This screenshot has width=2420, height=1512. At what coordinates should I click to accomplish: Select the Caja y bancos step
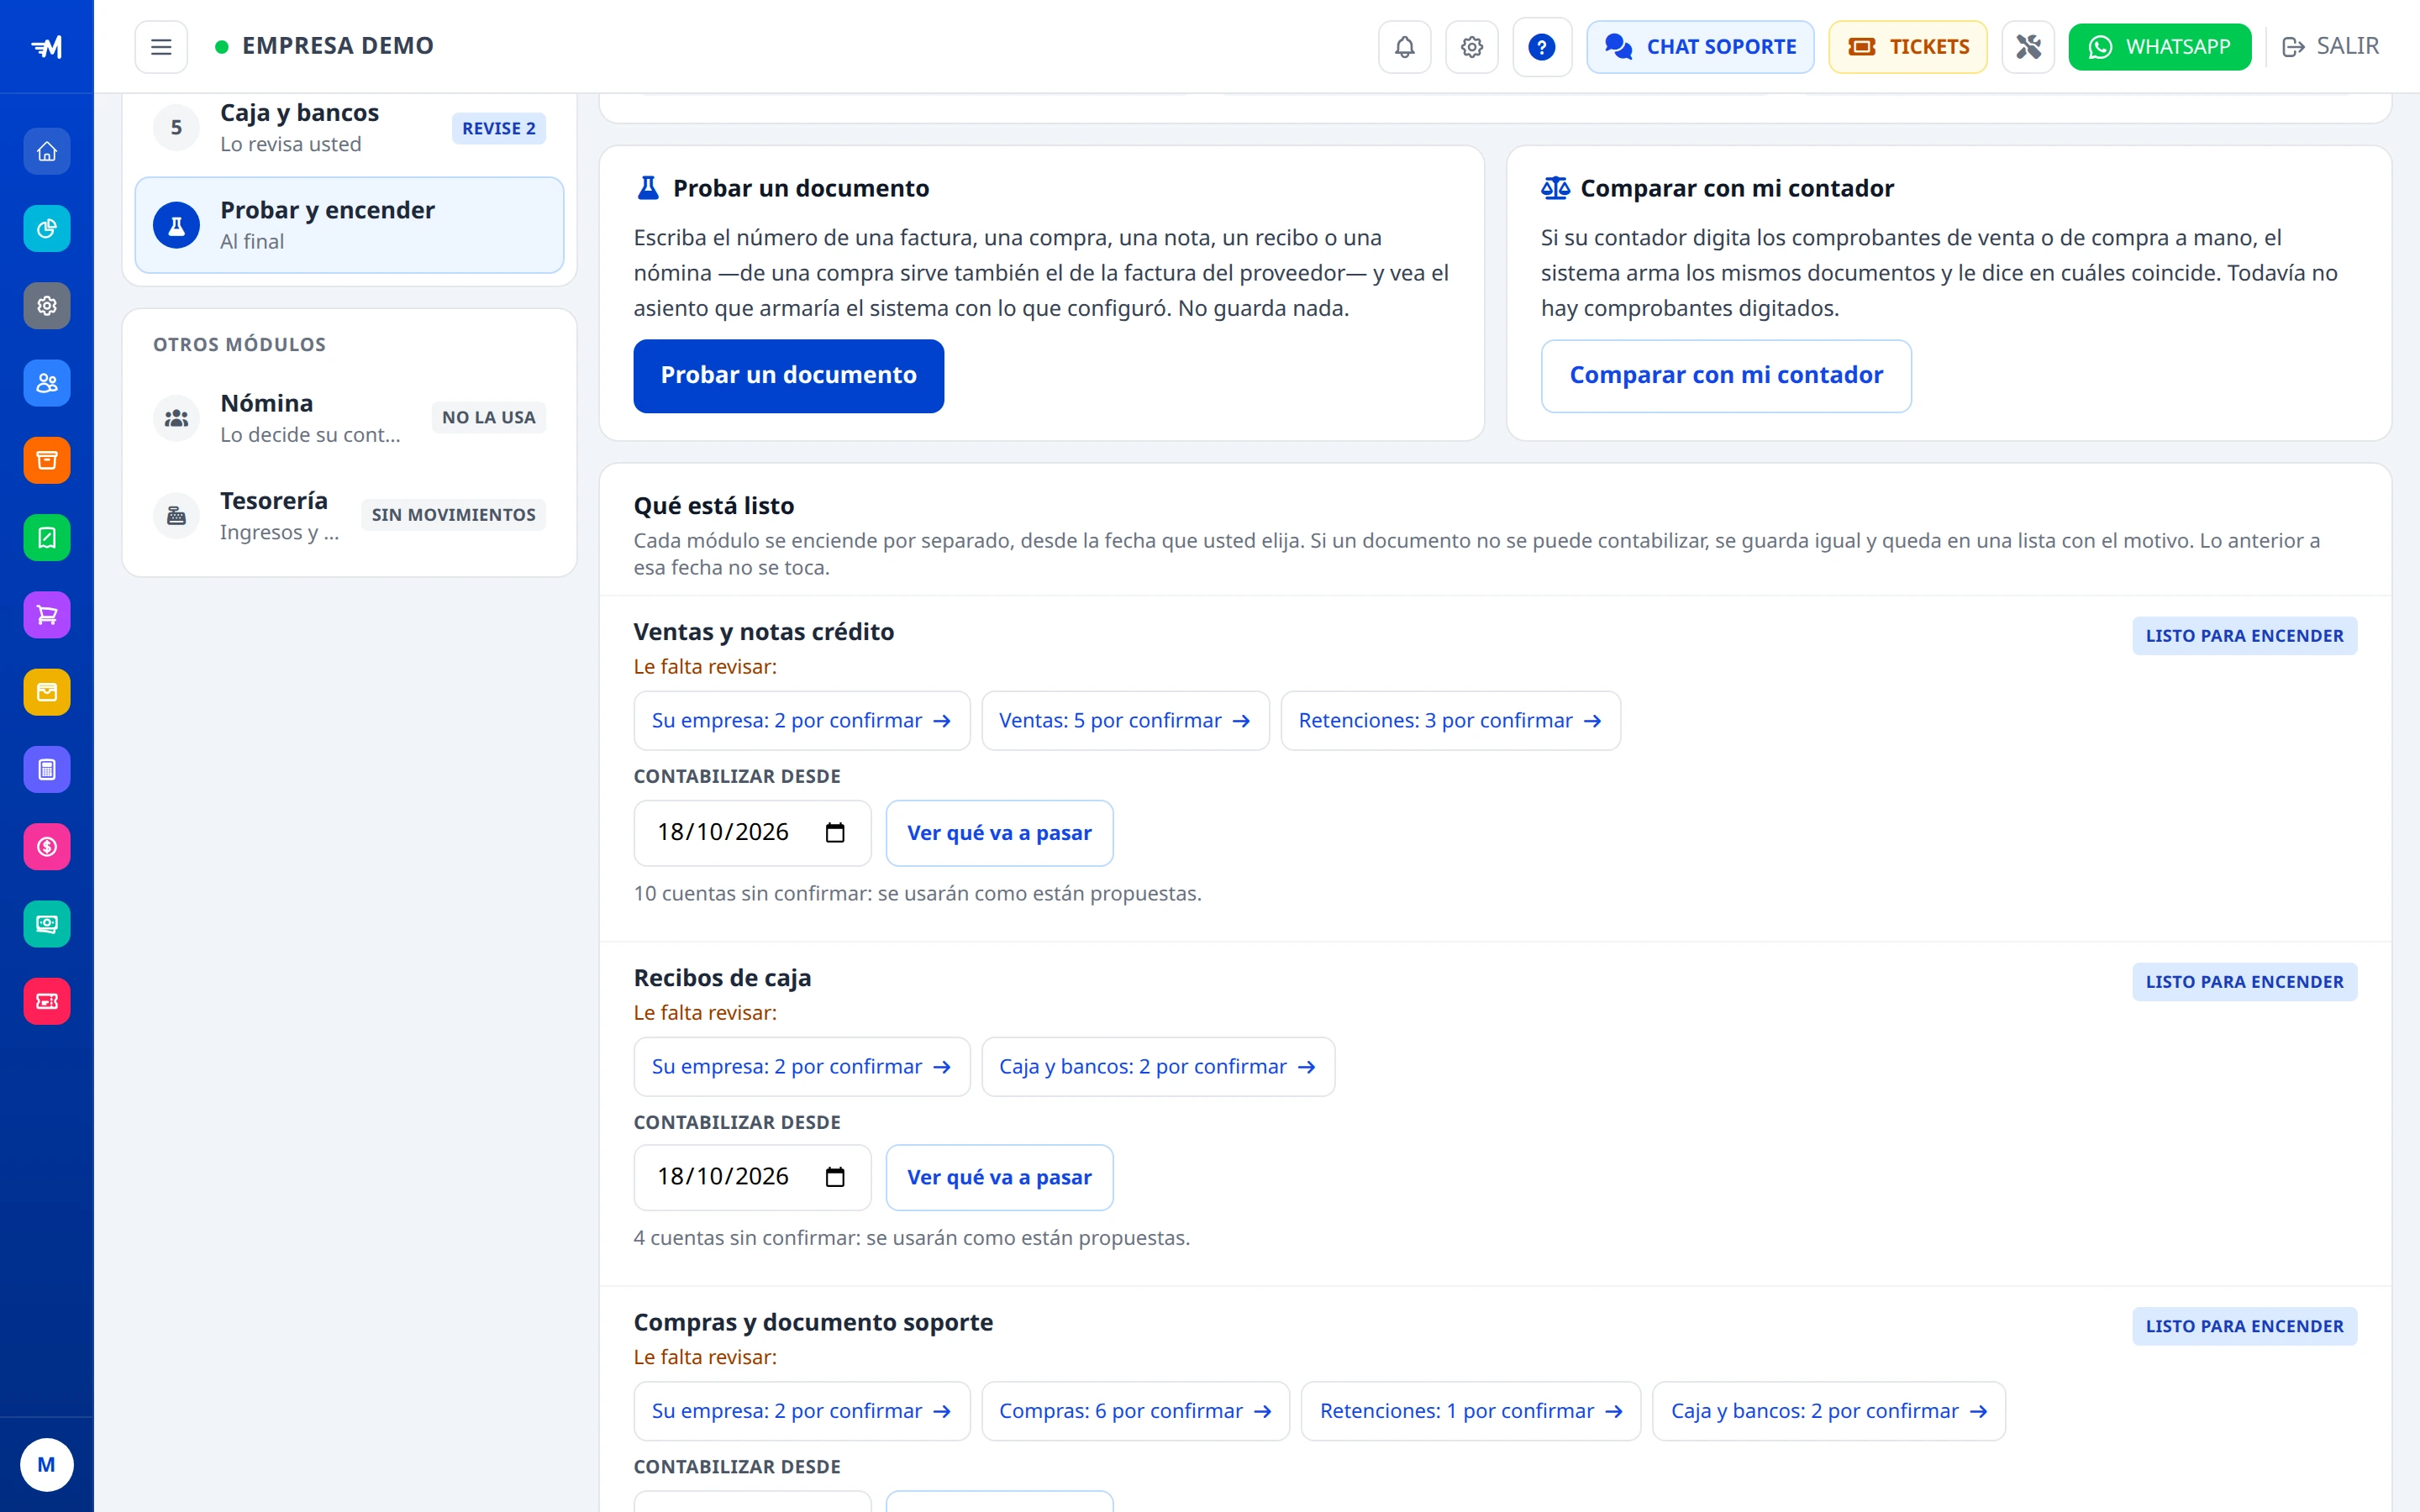tap(349, 128)
